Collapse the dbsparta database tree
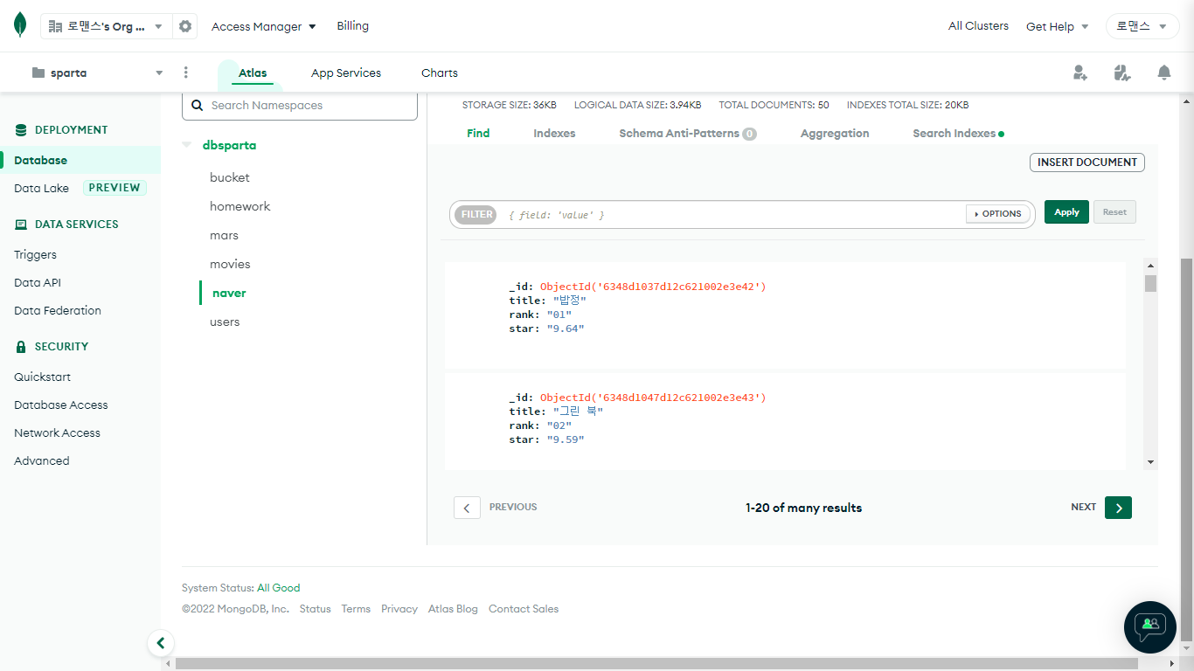This screenshot has height=671, width=1194. click(187, 145)
